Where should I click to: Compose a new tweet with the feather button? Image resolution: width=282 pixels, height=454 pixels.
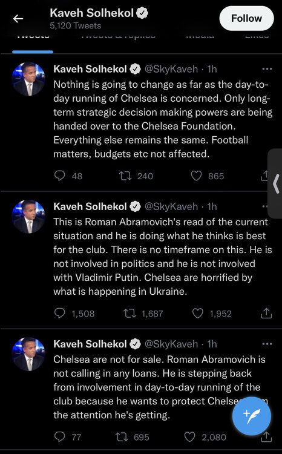click(252, 416)
